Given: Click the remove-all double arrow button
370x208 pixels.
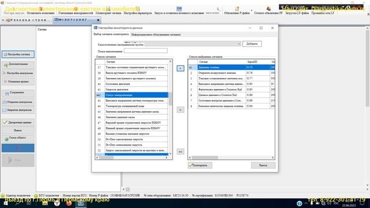Looking at the screenshot, I should (180, 151).
